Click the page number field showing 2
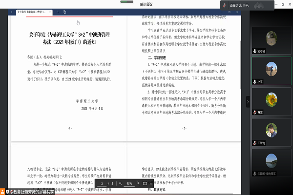 click(x=102, y=184)
